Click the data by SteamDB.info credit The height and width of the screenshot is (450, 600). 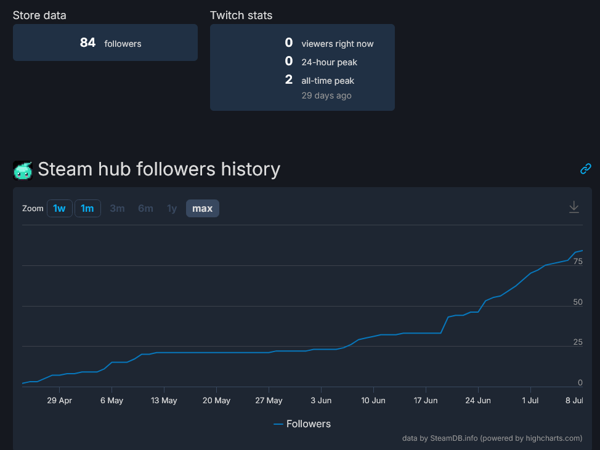492,438
